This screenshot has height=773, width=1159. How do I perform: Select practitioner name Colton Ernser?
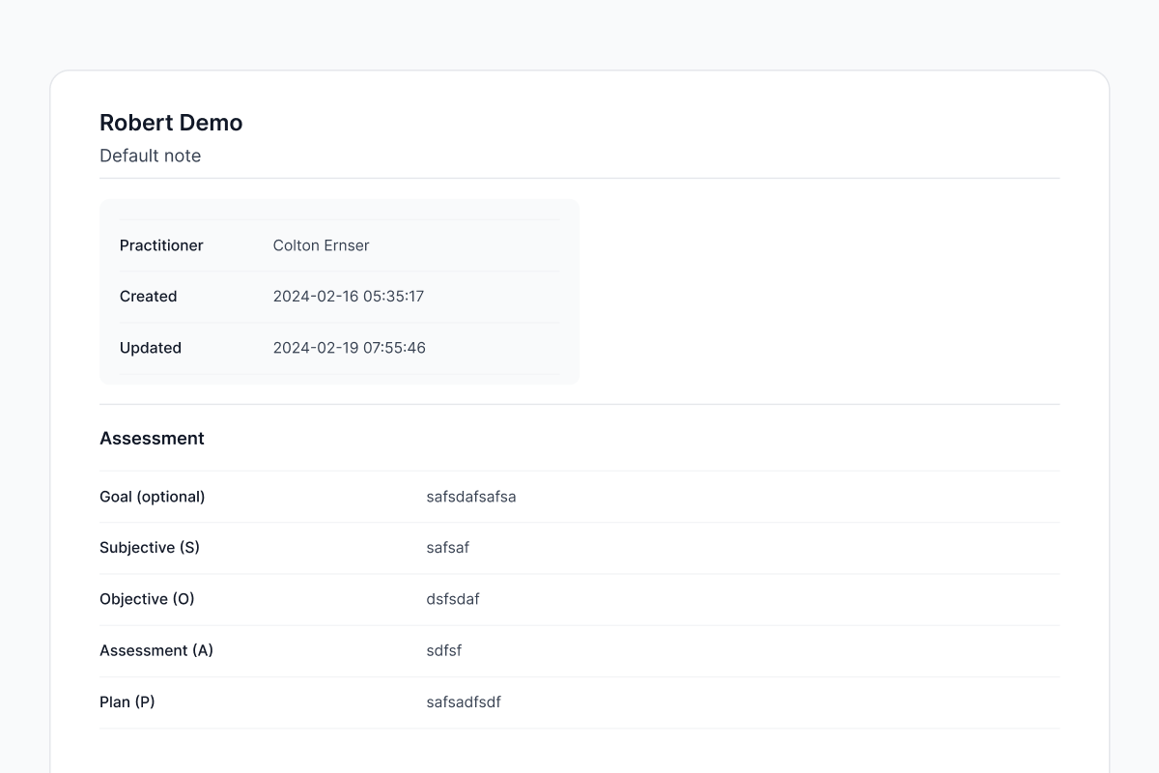(x=321, y=245)
